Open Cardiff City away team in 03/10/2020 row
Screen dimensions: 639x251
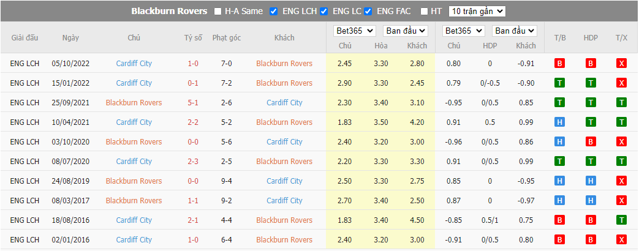coord(284,142)
